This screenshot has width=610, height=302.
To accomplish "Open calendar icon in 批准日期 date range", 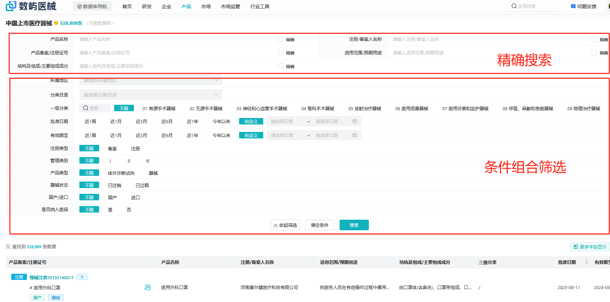I will click(x=355, y=121).
